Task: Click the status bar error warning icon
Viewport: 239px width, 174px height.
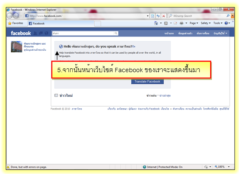Action: click(8, 167)
